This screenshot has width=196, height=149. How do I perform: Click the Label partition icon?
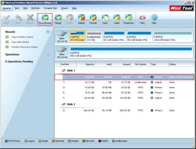click(117, 19)
